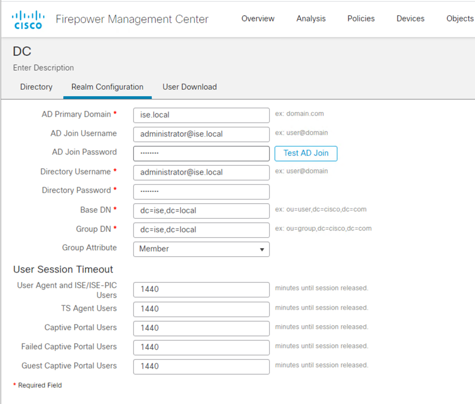Image resolution: width=475 pixels, height=404 pixels.
Task: Click the DC realm title
Action: coord(22,51)
